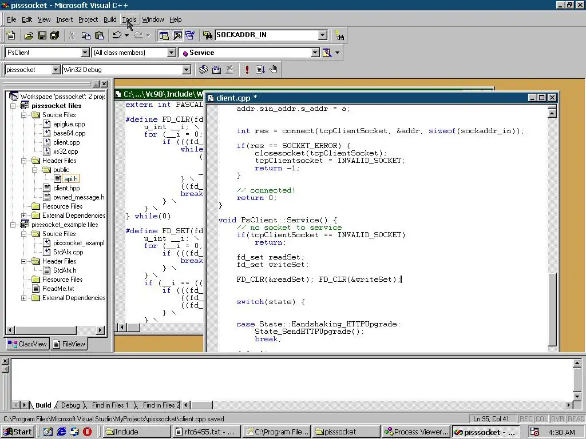Click the workspace tree horizontal scrollbar

coord(55,330)
